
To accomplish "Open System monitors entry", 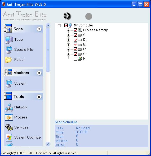I will click(20, 83).
